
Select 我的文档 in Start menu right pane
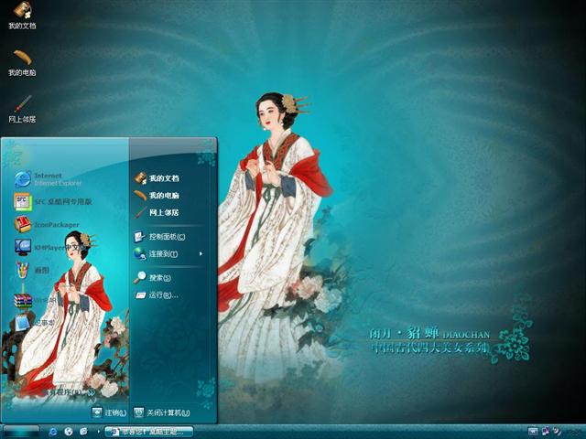[x=157, y=178]
